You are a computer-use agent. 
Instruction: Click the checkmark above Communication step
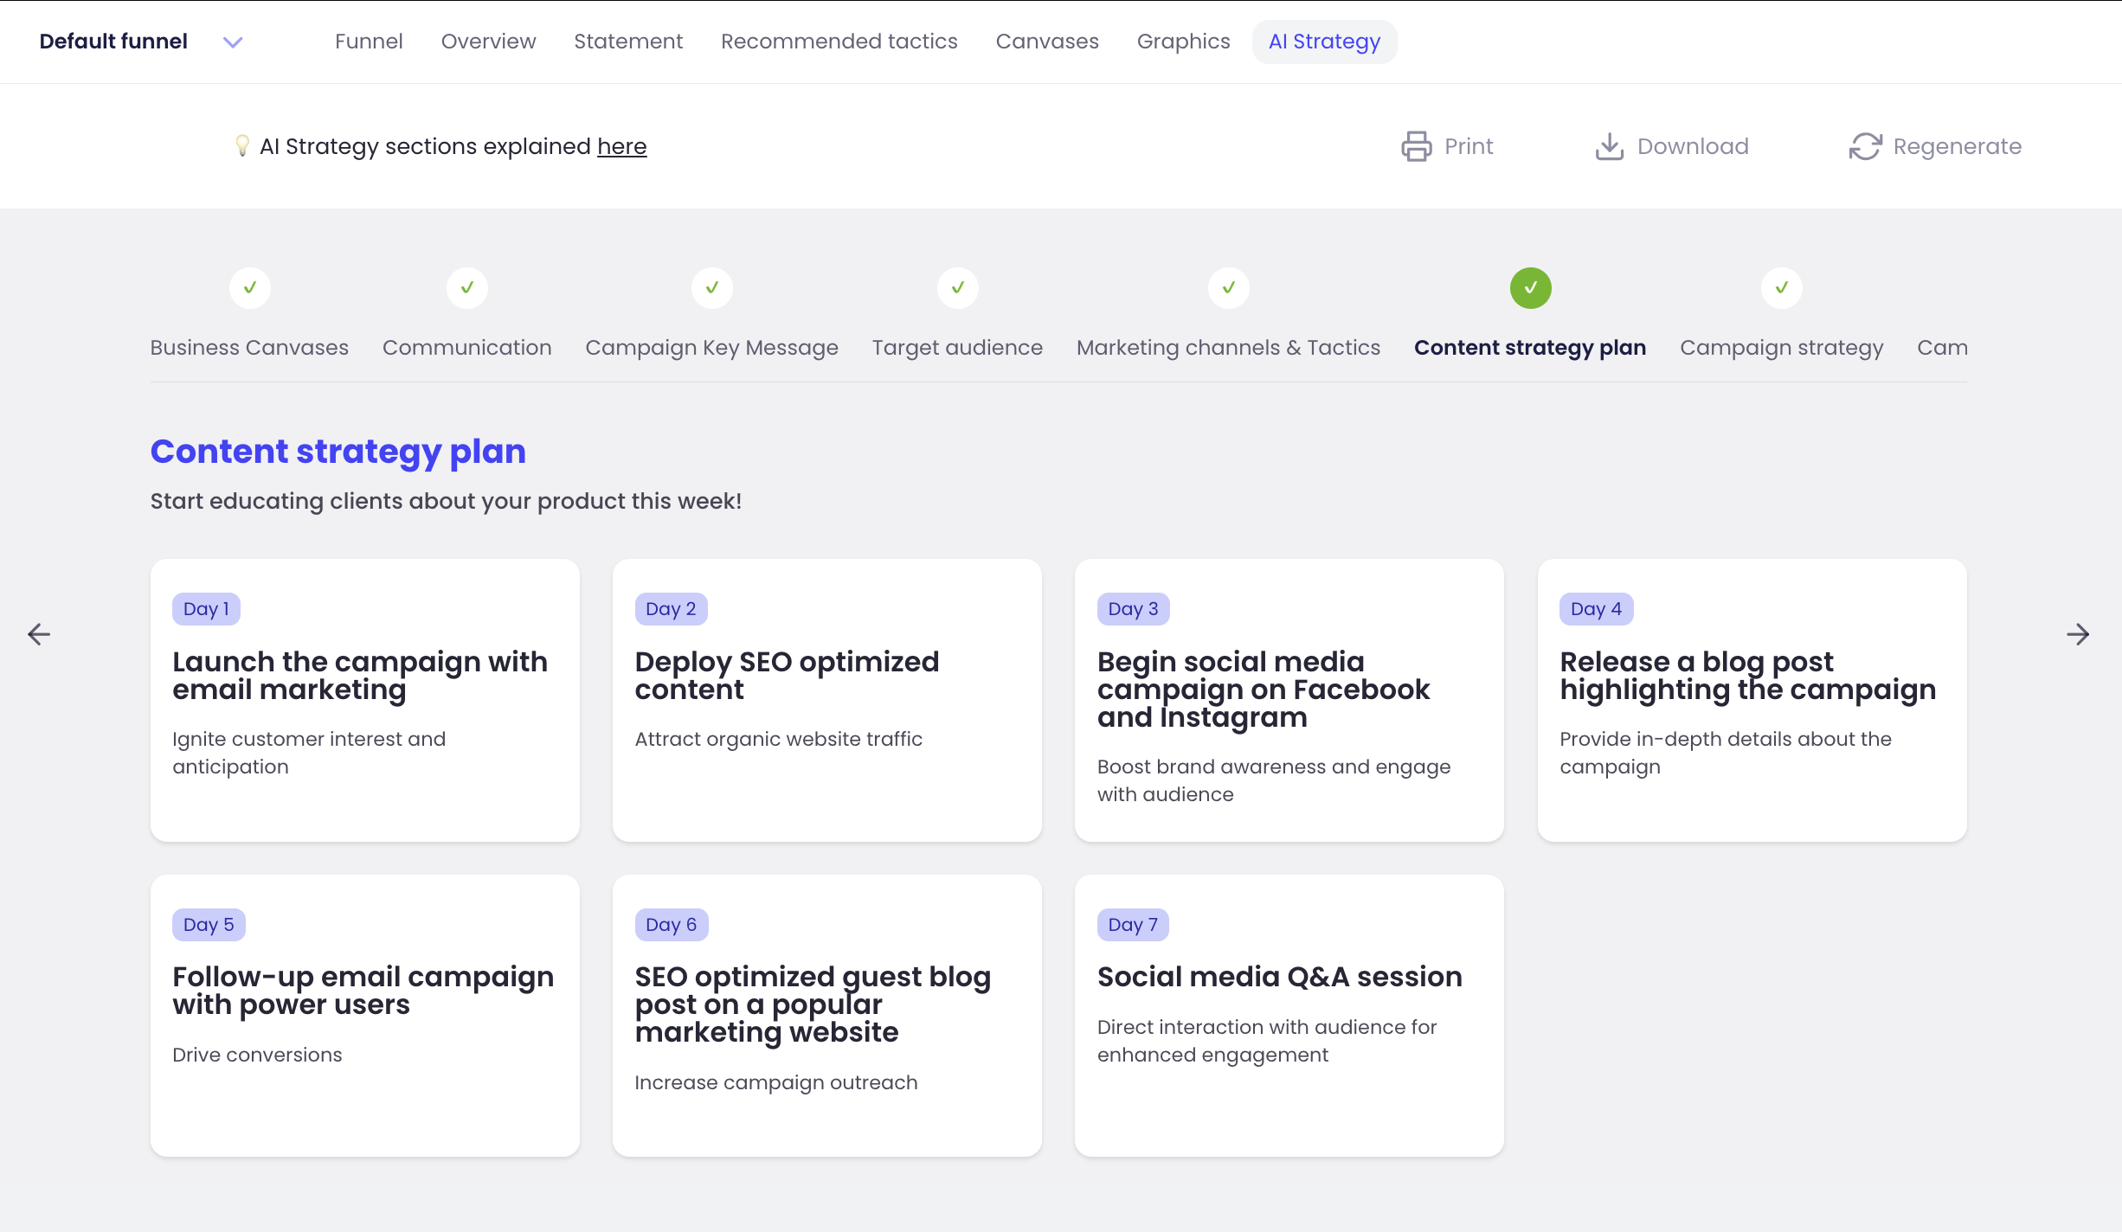tap(467, 288)
